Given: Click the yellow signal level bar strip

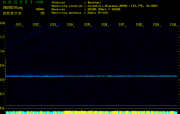Looking at the screenshot, I should tap(92, 112).
